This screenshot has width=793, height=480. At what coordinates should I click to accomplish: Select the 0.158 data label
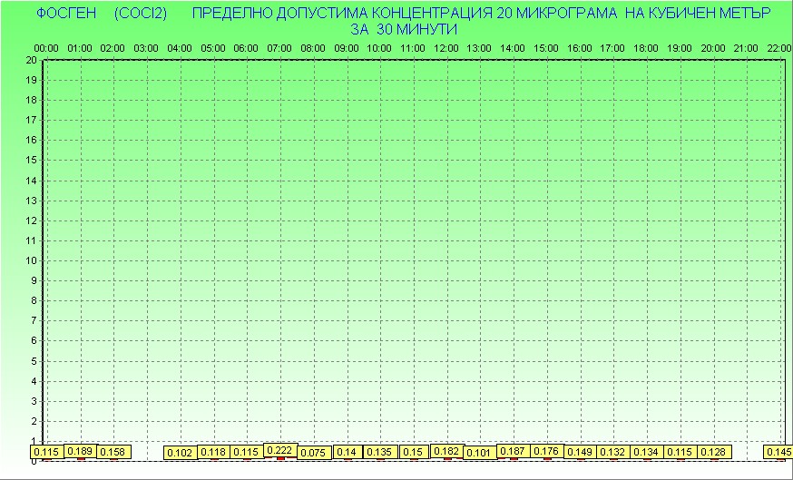click(113, 452)
